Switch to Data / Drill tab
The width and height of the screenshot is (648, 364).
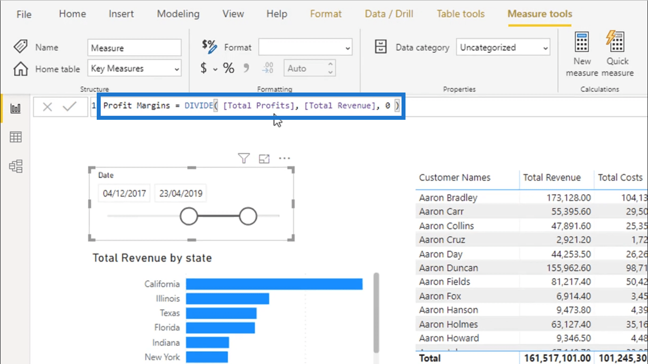pos(389,14)
